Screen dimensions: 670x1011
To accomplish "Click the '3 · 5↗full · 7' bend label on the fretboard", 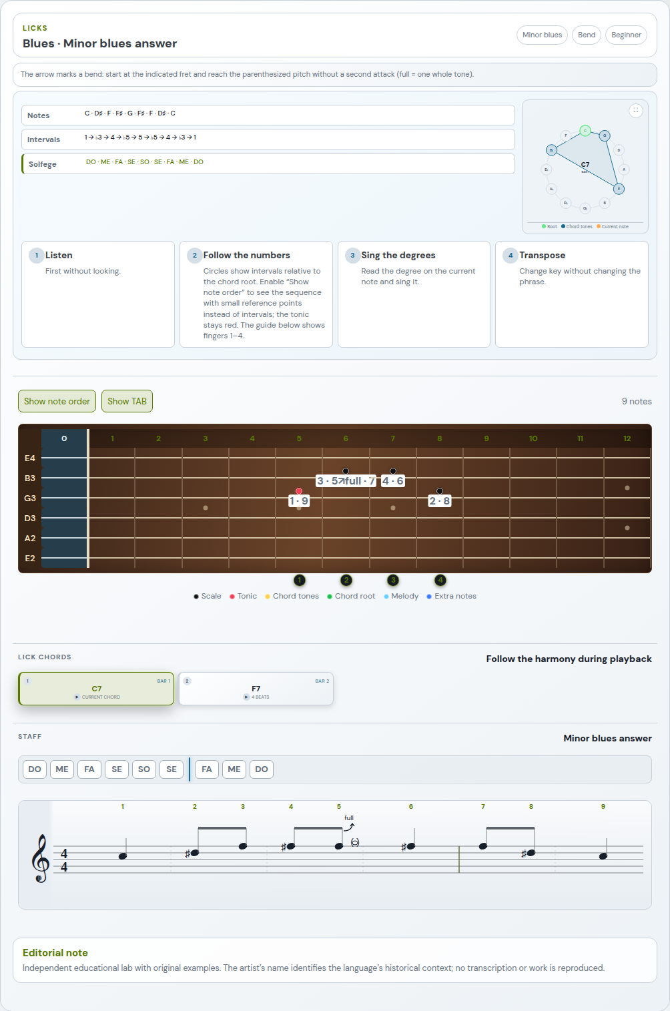I will point(346,480).
